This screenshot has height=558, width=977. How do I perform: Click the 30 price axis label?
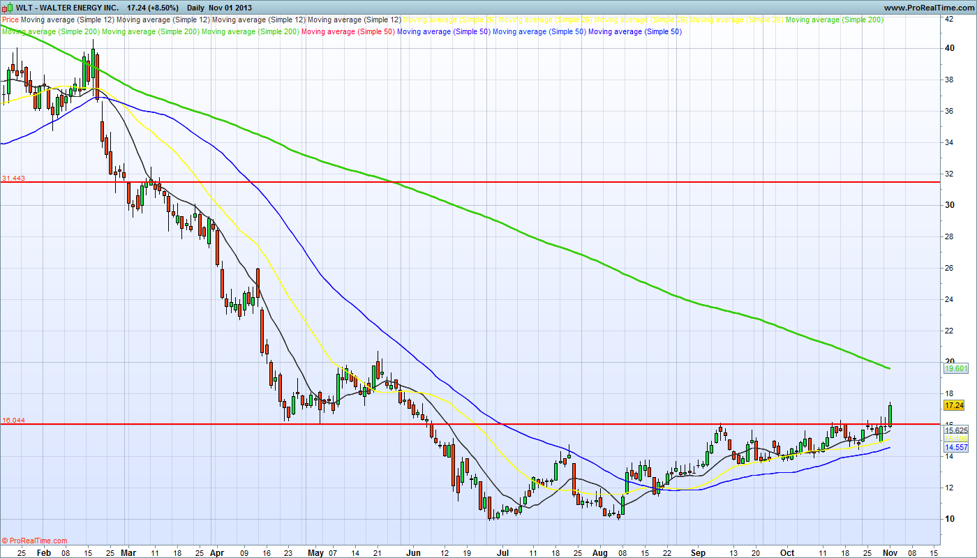tap(950, 205)
